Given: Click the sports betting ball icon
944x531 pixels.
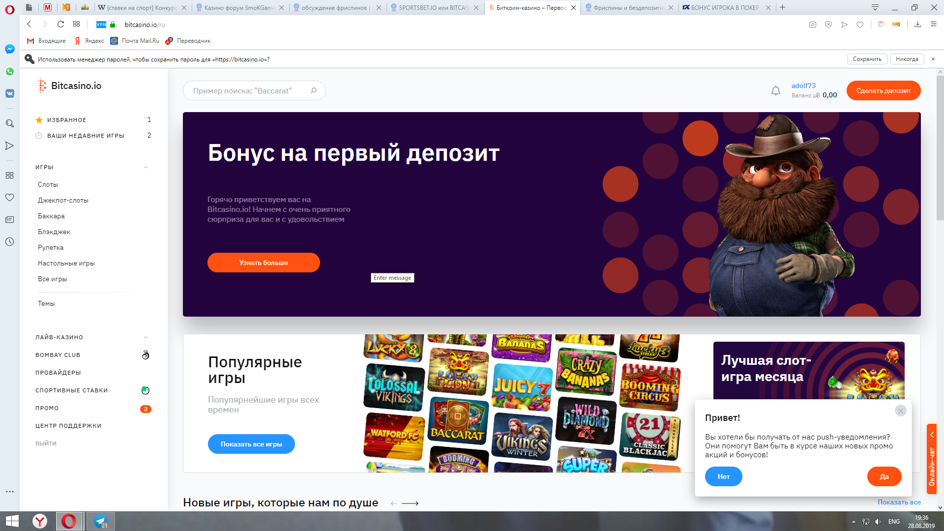Looking at the screenshot, I should [146, 390].
